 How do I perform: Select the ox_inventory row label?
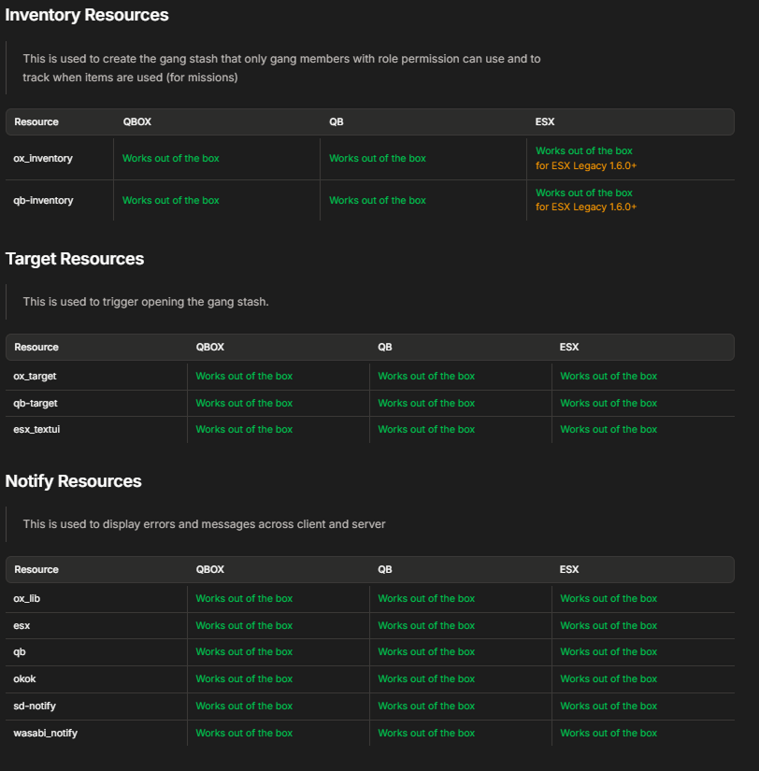tap(43, 158)
